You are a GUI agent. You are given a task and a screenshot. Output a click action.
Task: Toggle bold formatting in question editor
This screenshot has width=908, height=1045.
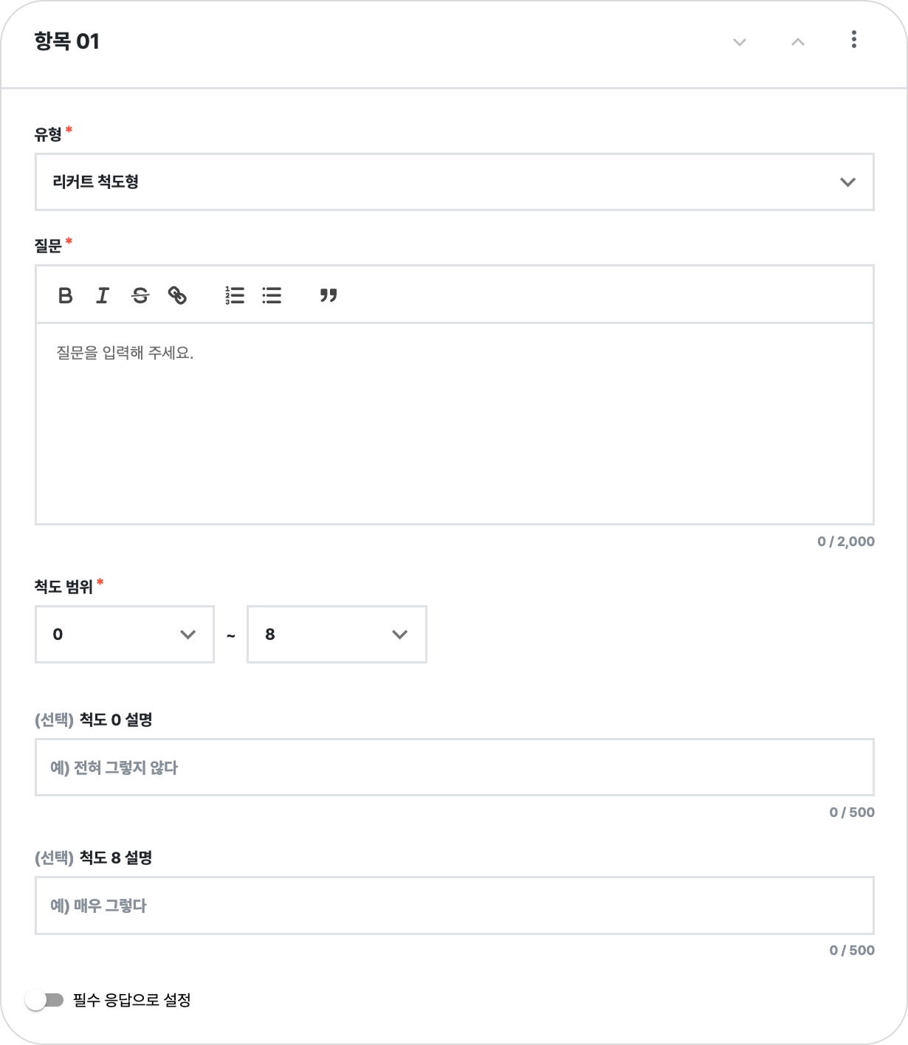click(65, 296)
